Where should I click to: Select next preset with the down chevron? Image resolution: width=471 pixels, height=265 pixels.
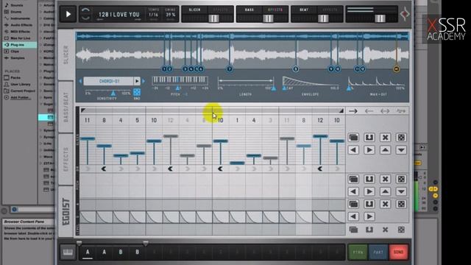coord(85,18)
